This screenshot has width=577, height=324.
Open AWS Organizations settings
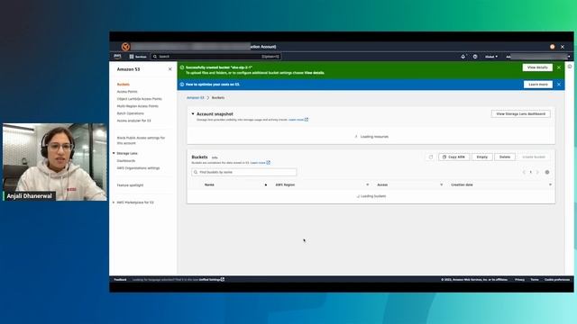point(138,168)
